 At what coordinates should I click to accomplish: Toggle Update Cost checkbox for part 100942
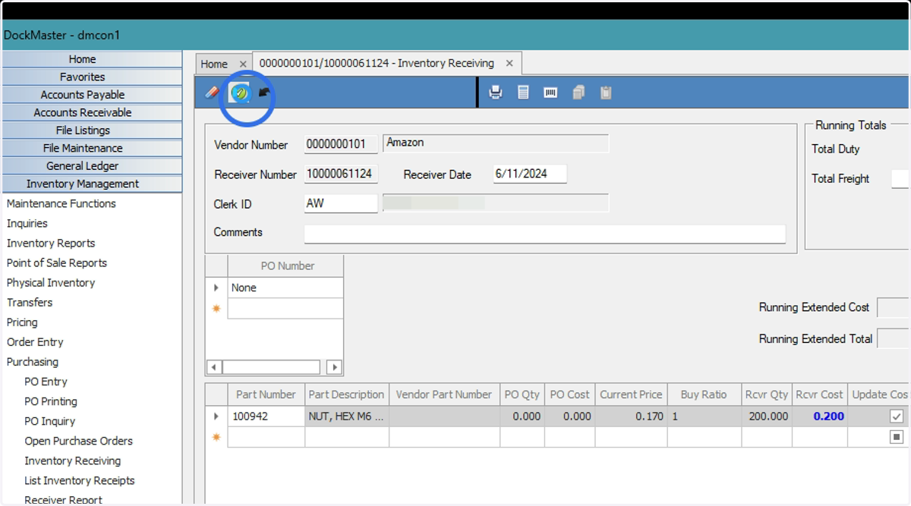coord(897,416)
